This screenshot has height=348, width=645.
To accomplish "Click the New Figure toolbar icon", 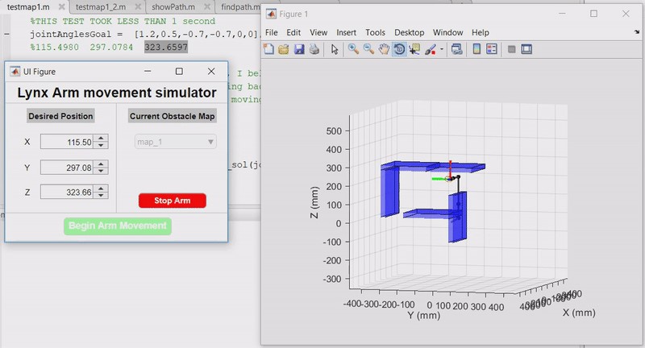I will 270,49.
